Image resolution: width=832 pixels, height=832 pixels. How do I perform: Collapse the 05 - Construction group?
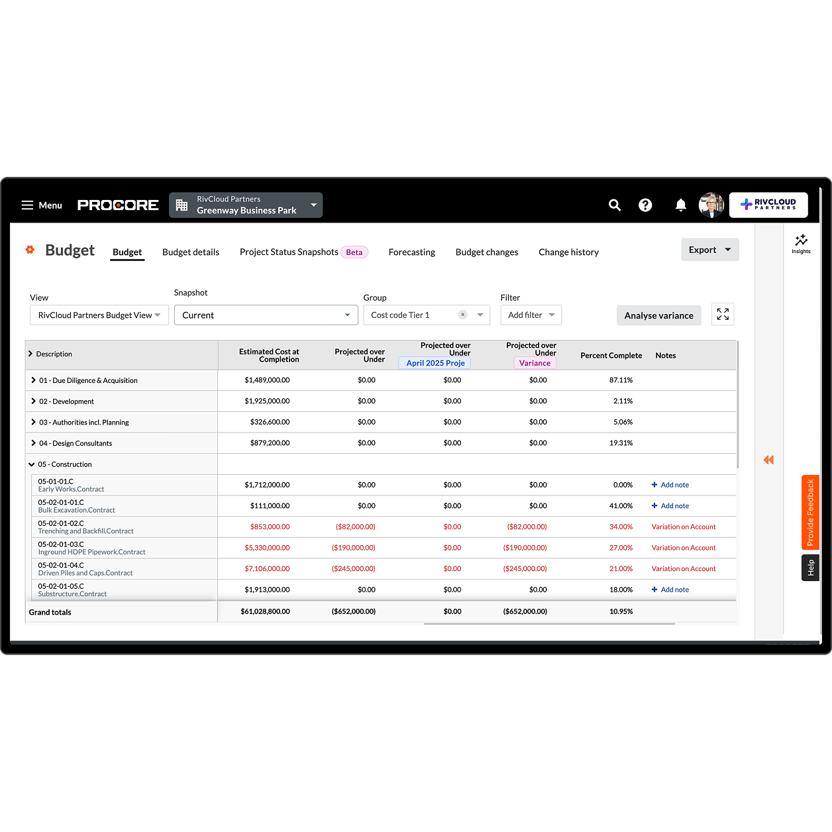pyautogui.click(x=31, y=464)
